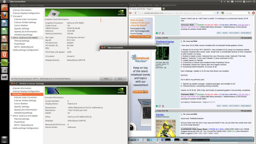
Task: Click memory value "1536 MB"
Action: click(x=71, y=31)
